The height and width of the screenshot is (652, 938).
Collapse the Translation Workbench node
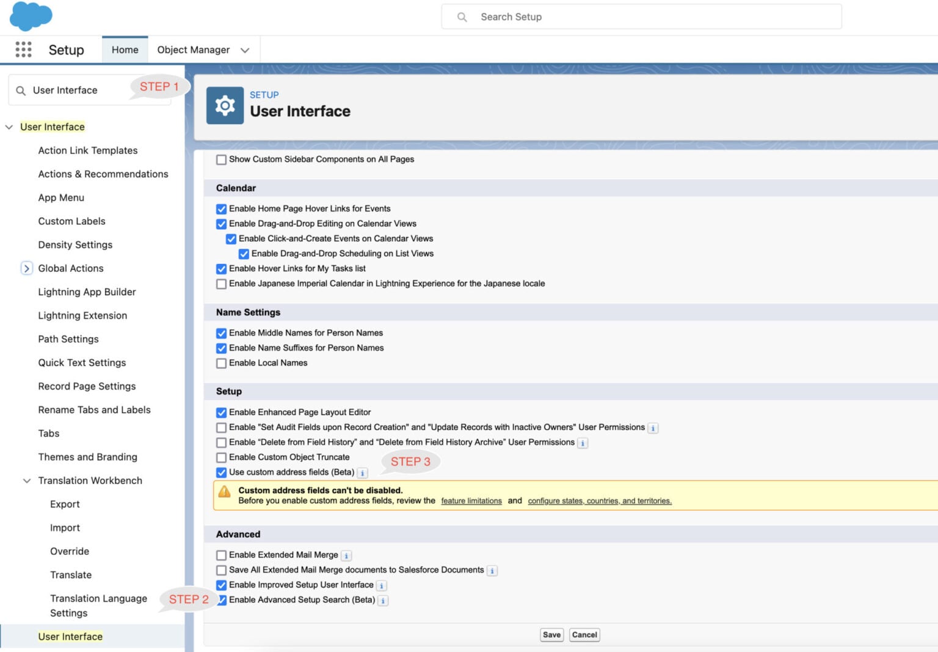(27, 481)
